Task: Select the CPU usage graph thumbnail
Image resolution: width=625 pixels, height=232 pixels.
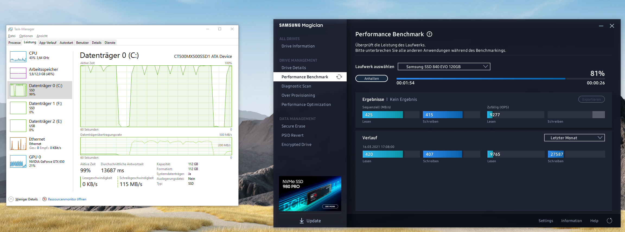Action: (18, 57)
